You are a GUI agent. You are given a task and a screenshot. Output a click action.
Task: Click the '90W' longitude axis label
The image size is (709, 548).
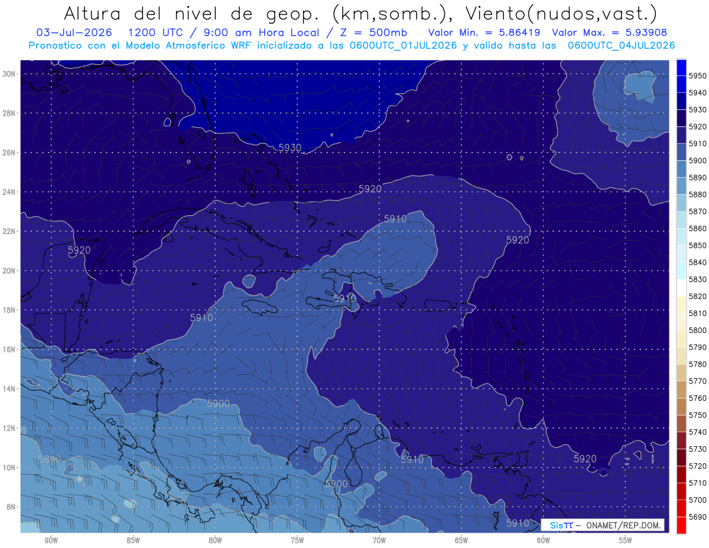(x=51, y=540)
